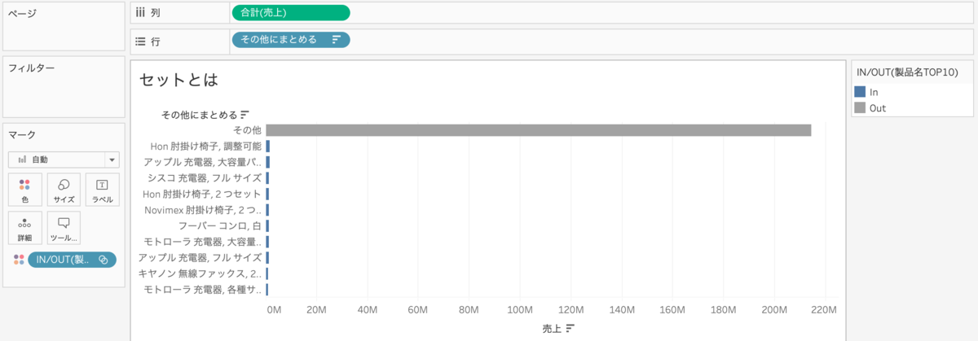Viewport: 978px width, 341px height.
Task: Select the gray Out legend swatch
Action: 860,107
